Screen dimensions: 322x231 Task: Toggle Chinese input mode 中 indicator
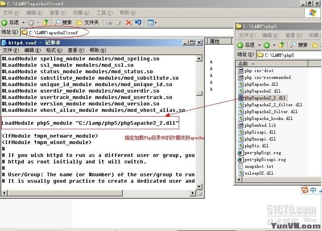[x=313, y=190]
